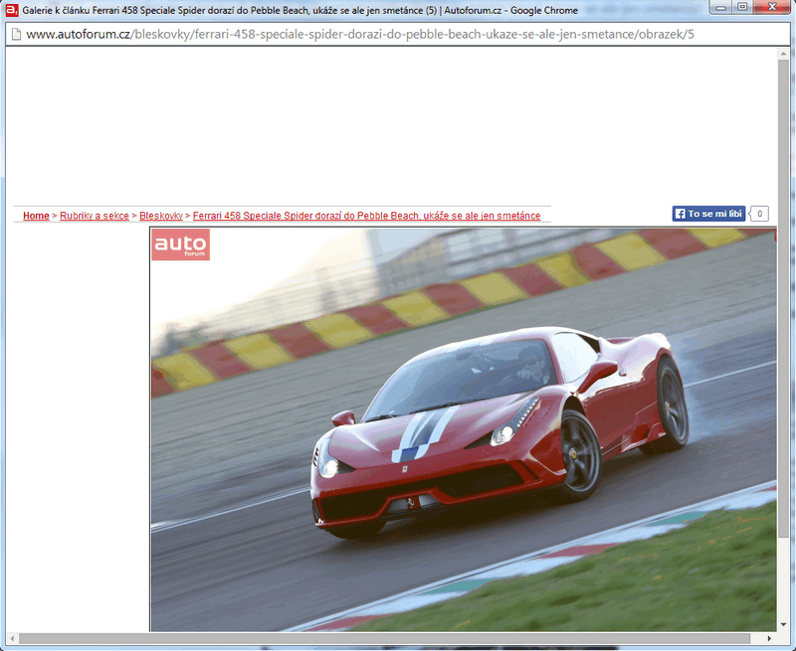Click the auto forum logo on photo
This screenshot has width=796, height=651.
(x=181, y=244)
